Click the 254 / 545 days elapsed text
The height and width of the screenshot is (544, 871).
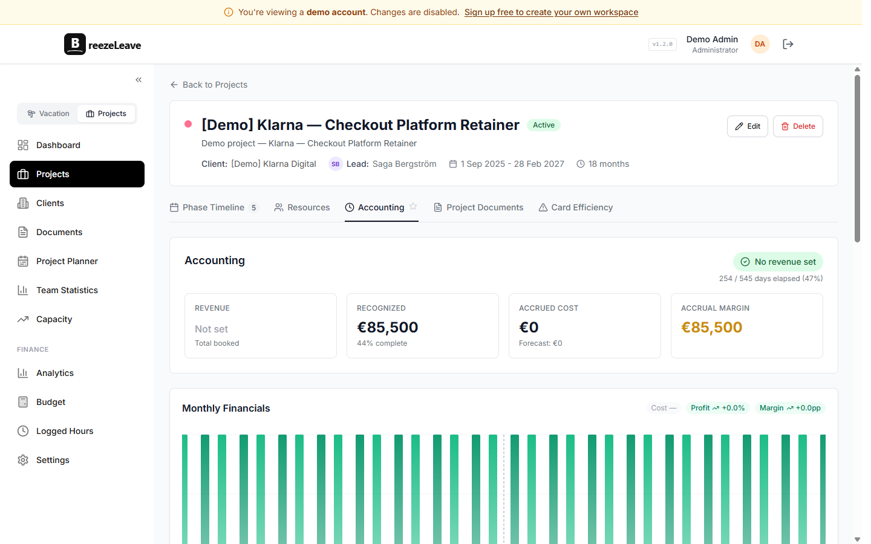point(771,279)
